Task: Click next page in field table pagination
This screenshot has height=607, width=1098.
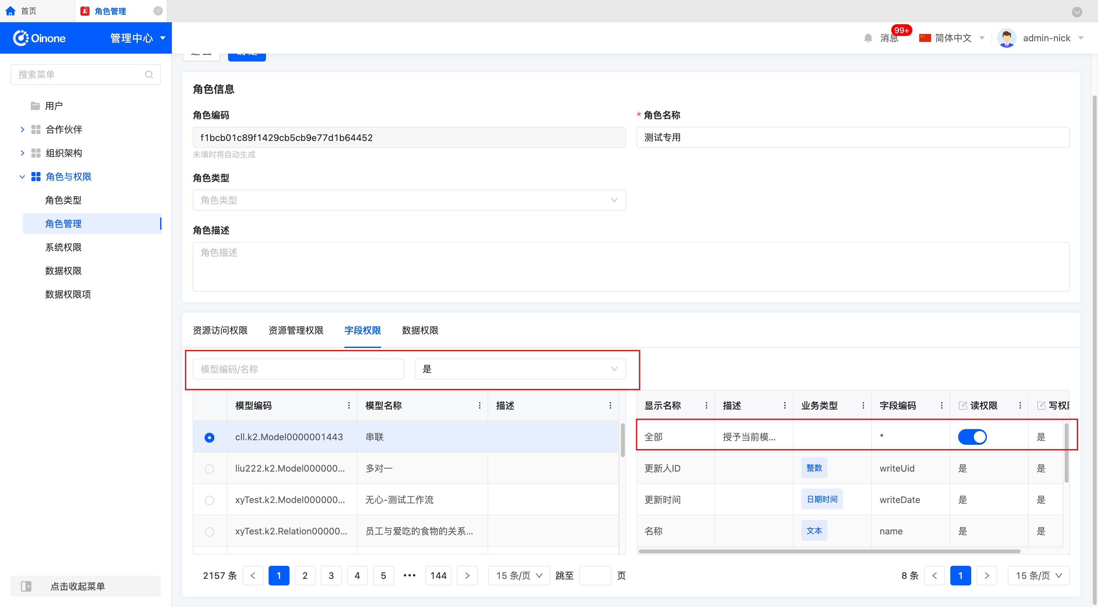Action: tap(986, 575)
